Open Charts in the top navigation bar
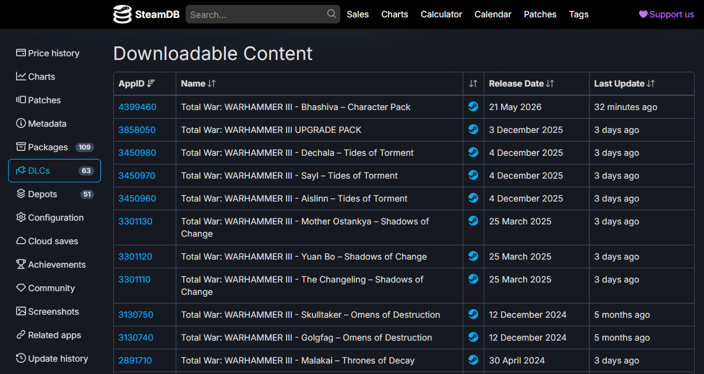This screenshot has height=374, width=704. [x=395, y=14]
